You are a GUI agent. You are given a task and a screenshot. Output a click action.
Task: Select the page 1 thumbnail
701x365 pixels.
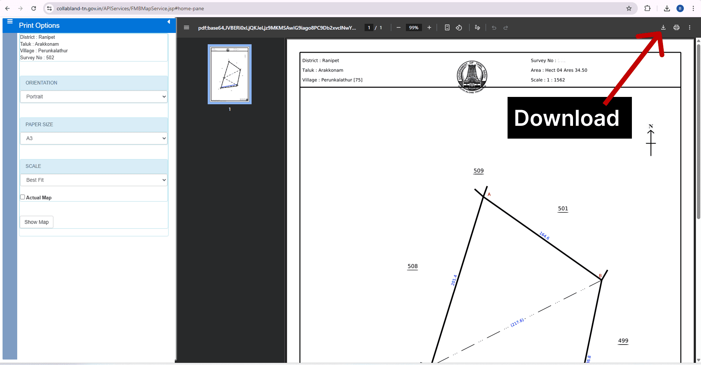229,74
